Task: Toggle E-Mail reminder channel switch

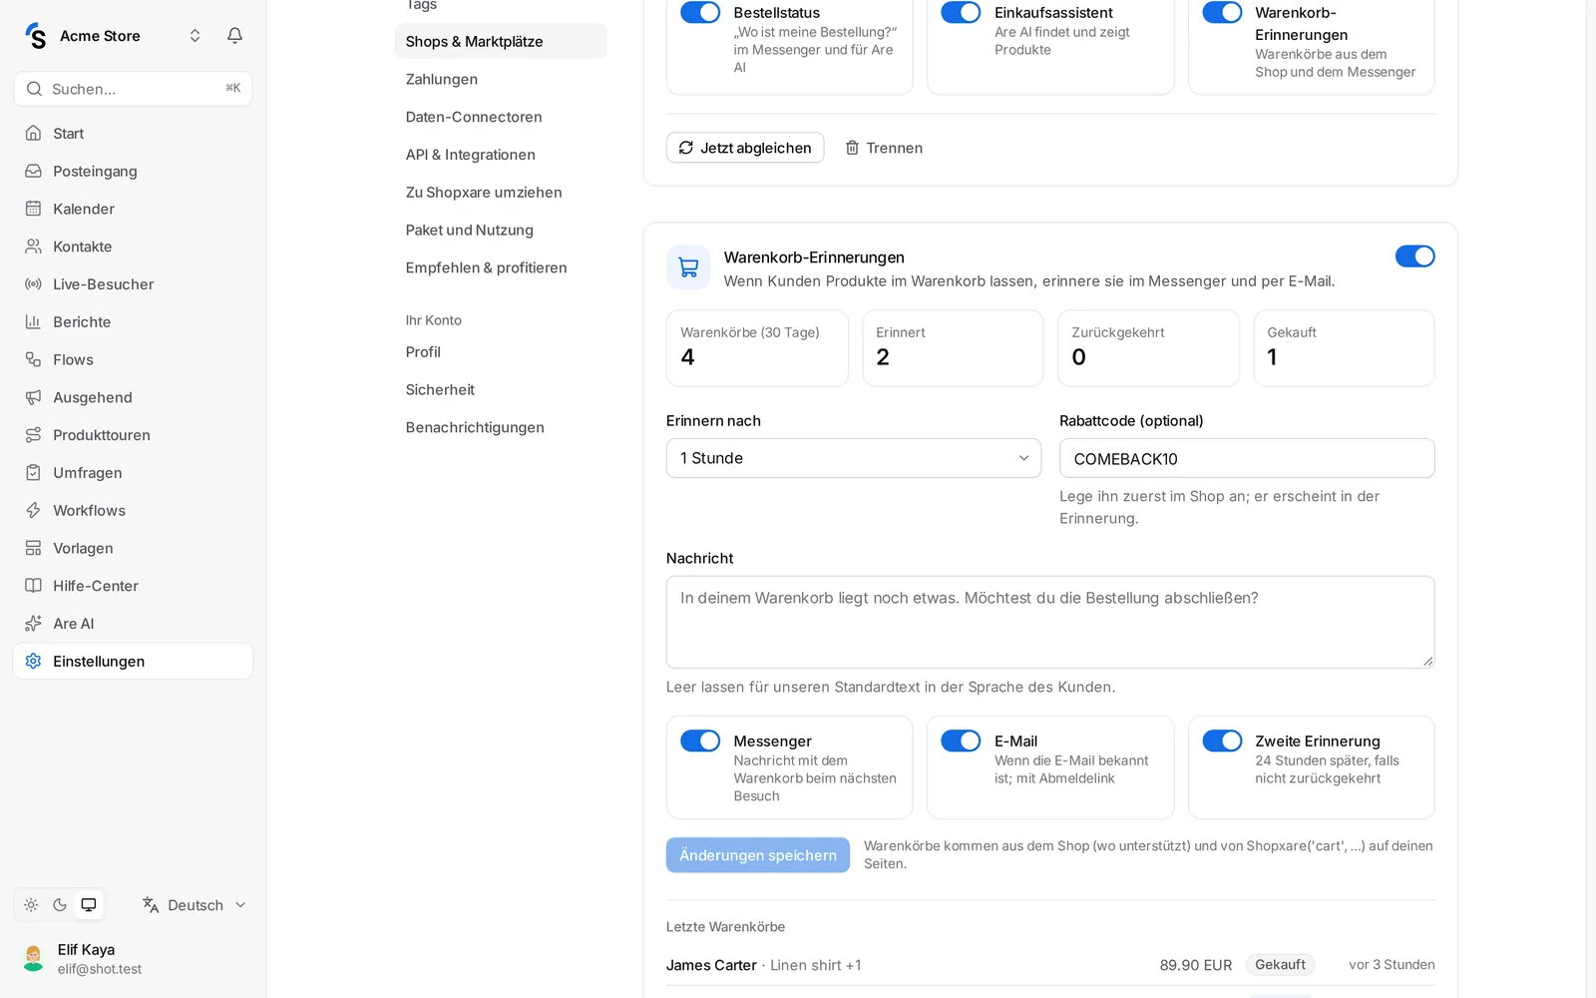Action: tap(961, 741)
